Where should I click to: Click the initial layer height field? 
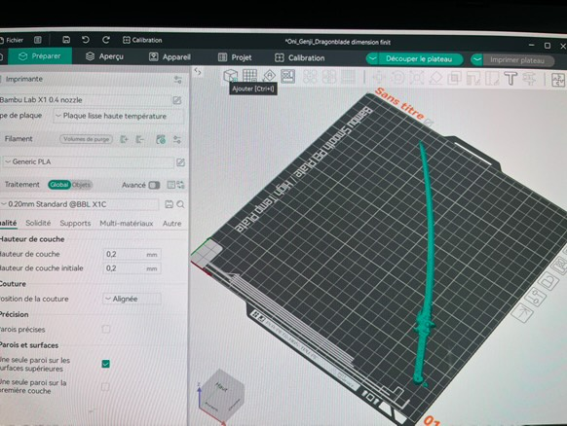[132, 268]
